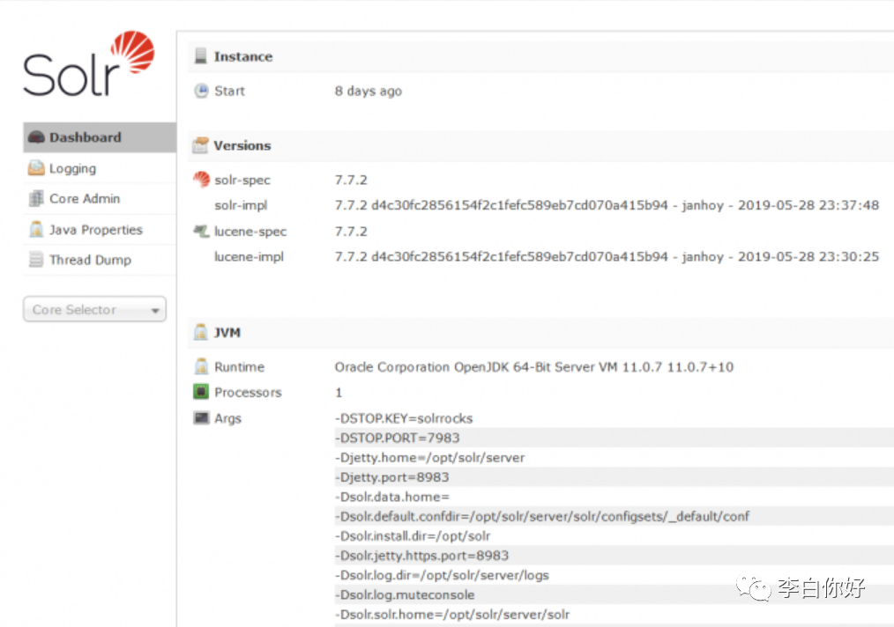Click the Instance section server icon

point(201,55)
